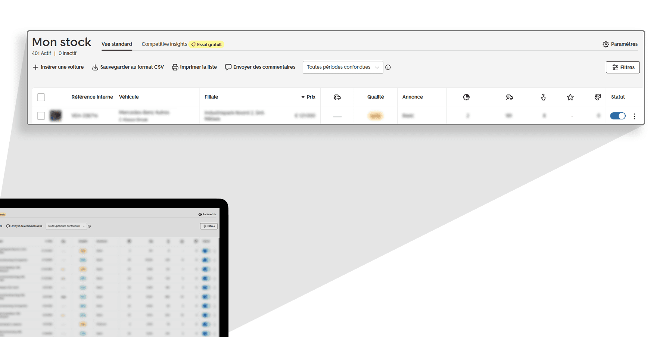Click the pie chart column icon
This screenshot has width=672, height=337.
466,97
